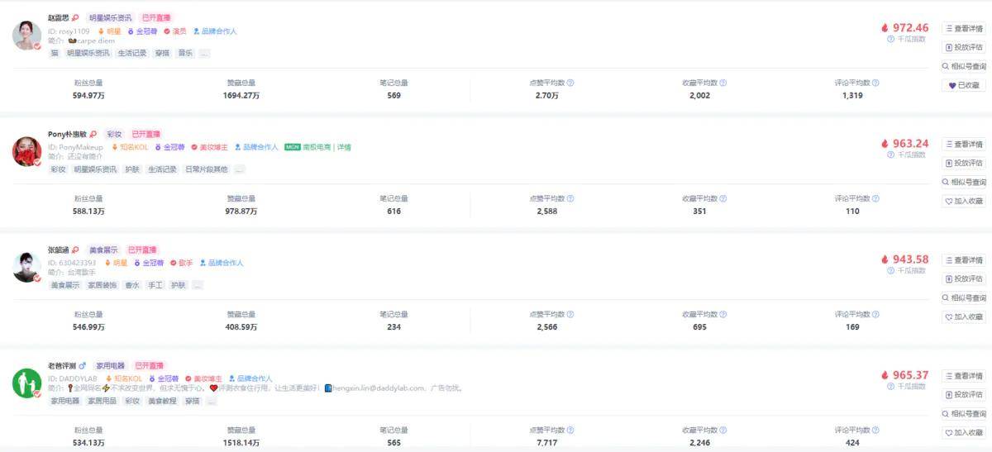
Task: Click the male gender icon next to 老爸评测
Action: coord(83,365)
